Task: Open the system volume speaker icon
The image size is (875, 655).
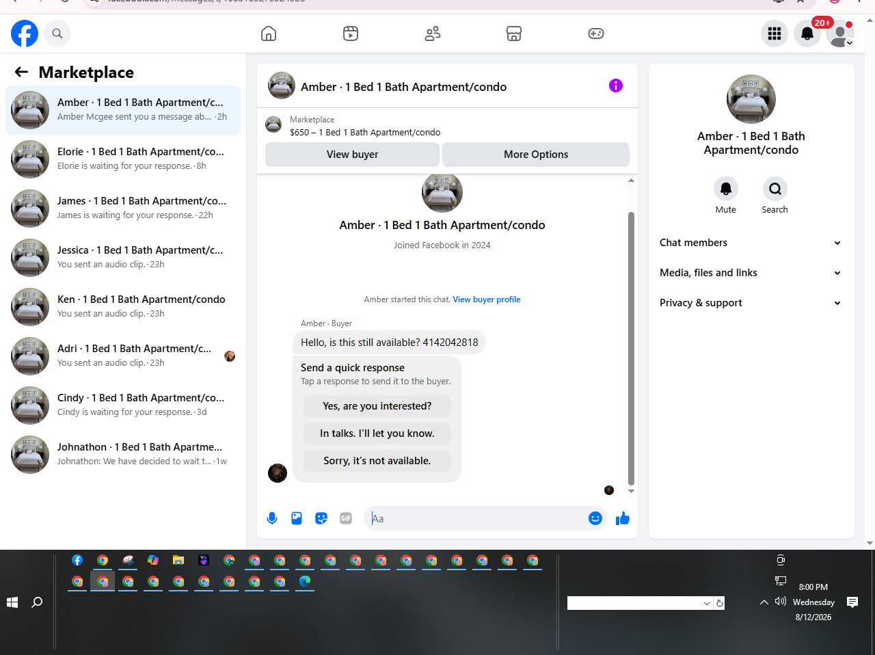Action: 781,602
